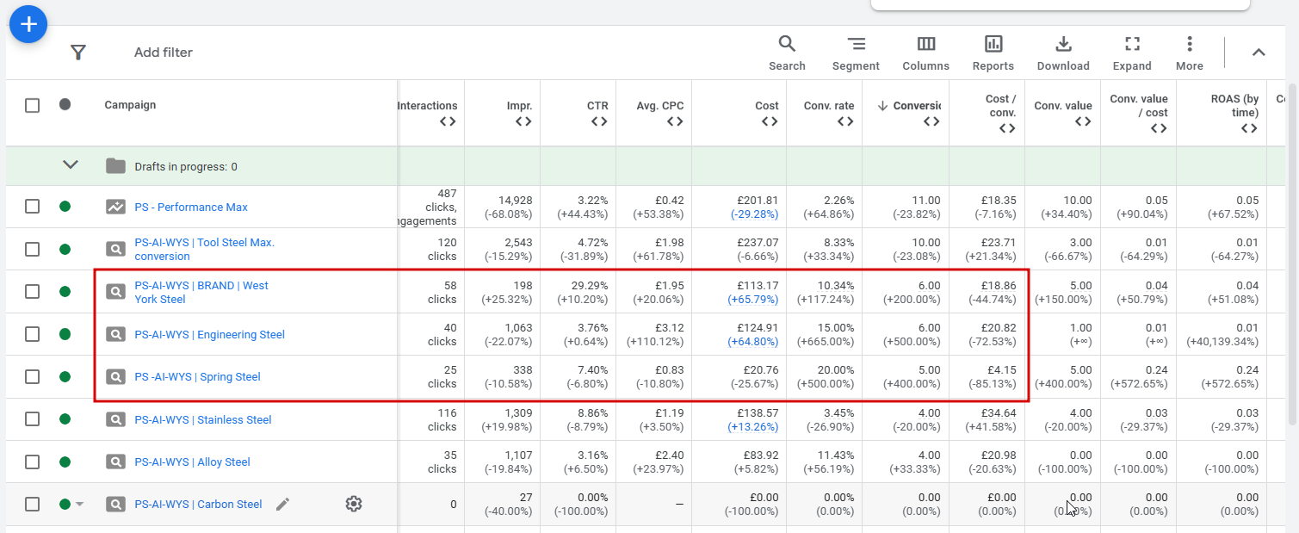Sort by Campaign column header
The image size is (1299, 533).
click(131, 105)
